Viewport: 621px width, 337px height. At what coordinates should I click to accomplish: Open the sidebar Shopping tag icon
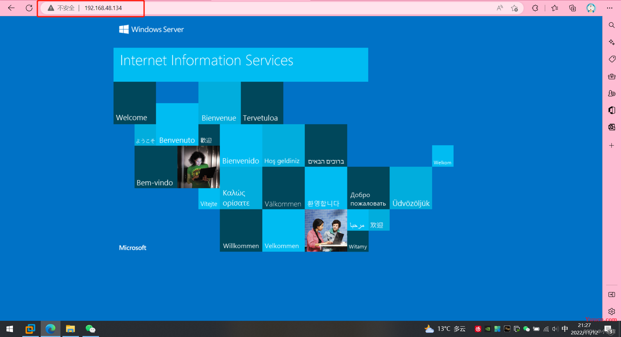pyautogui.click(x=612, y=59)
